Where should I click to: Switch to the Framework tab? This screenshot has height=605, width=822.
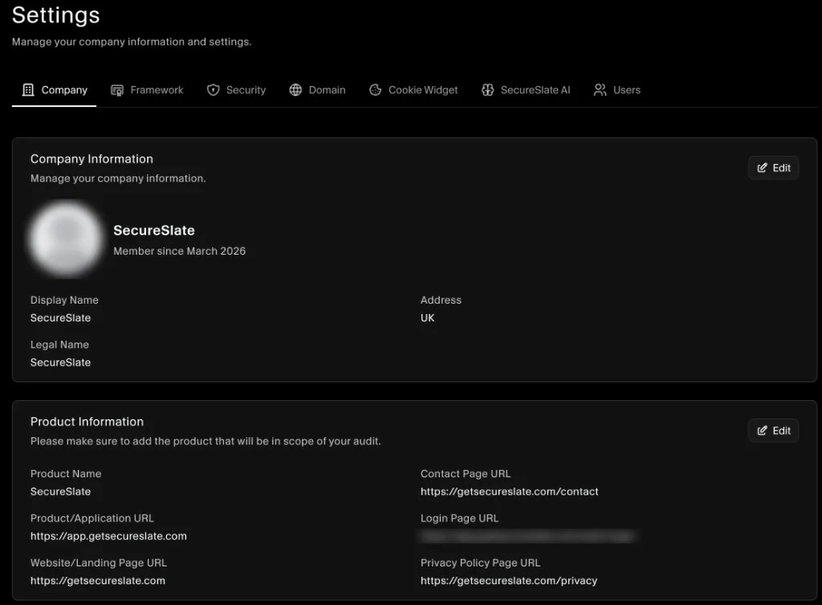click(157, 90)
